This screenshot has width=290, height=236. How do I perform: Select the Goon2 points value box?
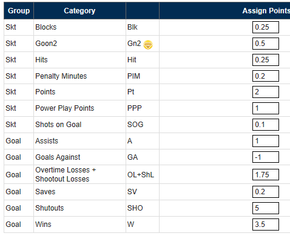tap(266, 44)
